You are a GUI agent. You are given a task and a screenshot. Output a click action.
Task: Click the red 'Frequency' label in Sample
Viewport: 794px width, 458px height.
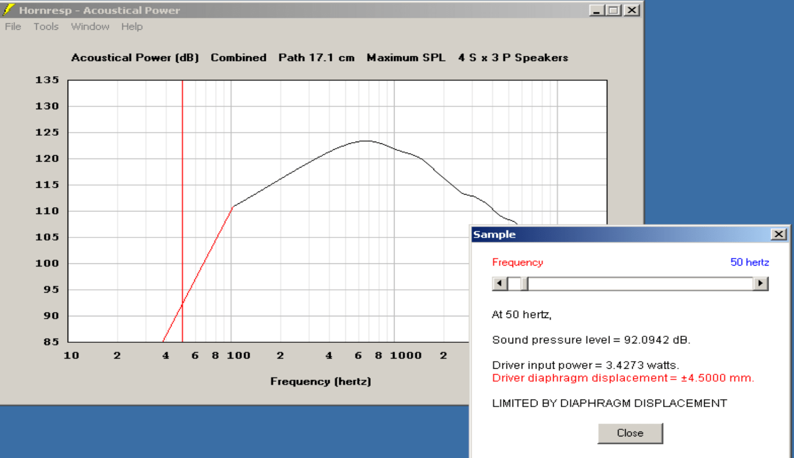point(517,262)
